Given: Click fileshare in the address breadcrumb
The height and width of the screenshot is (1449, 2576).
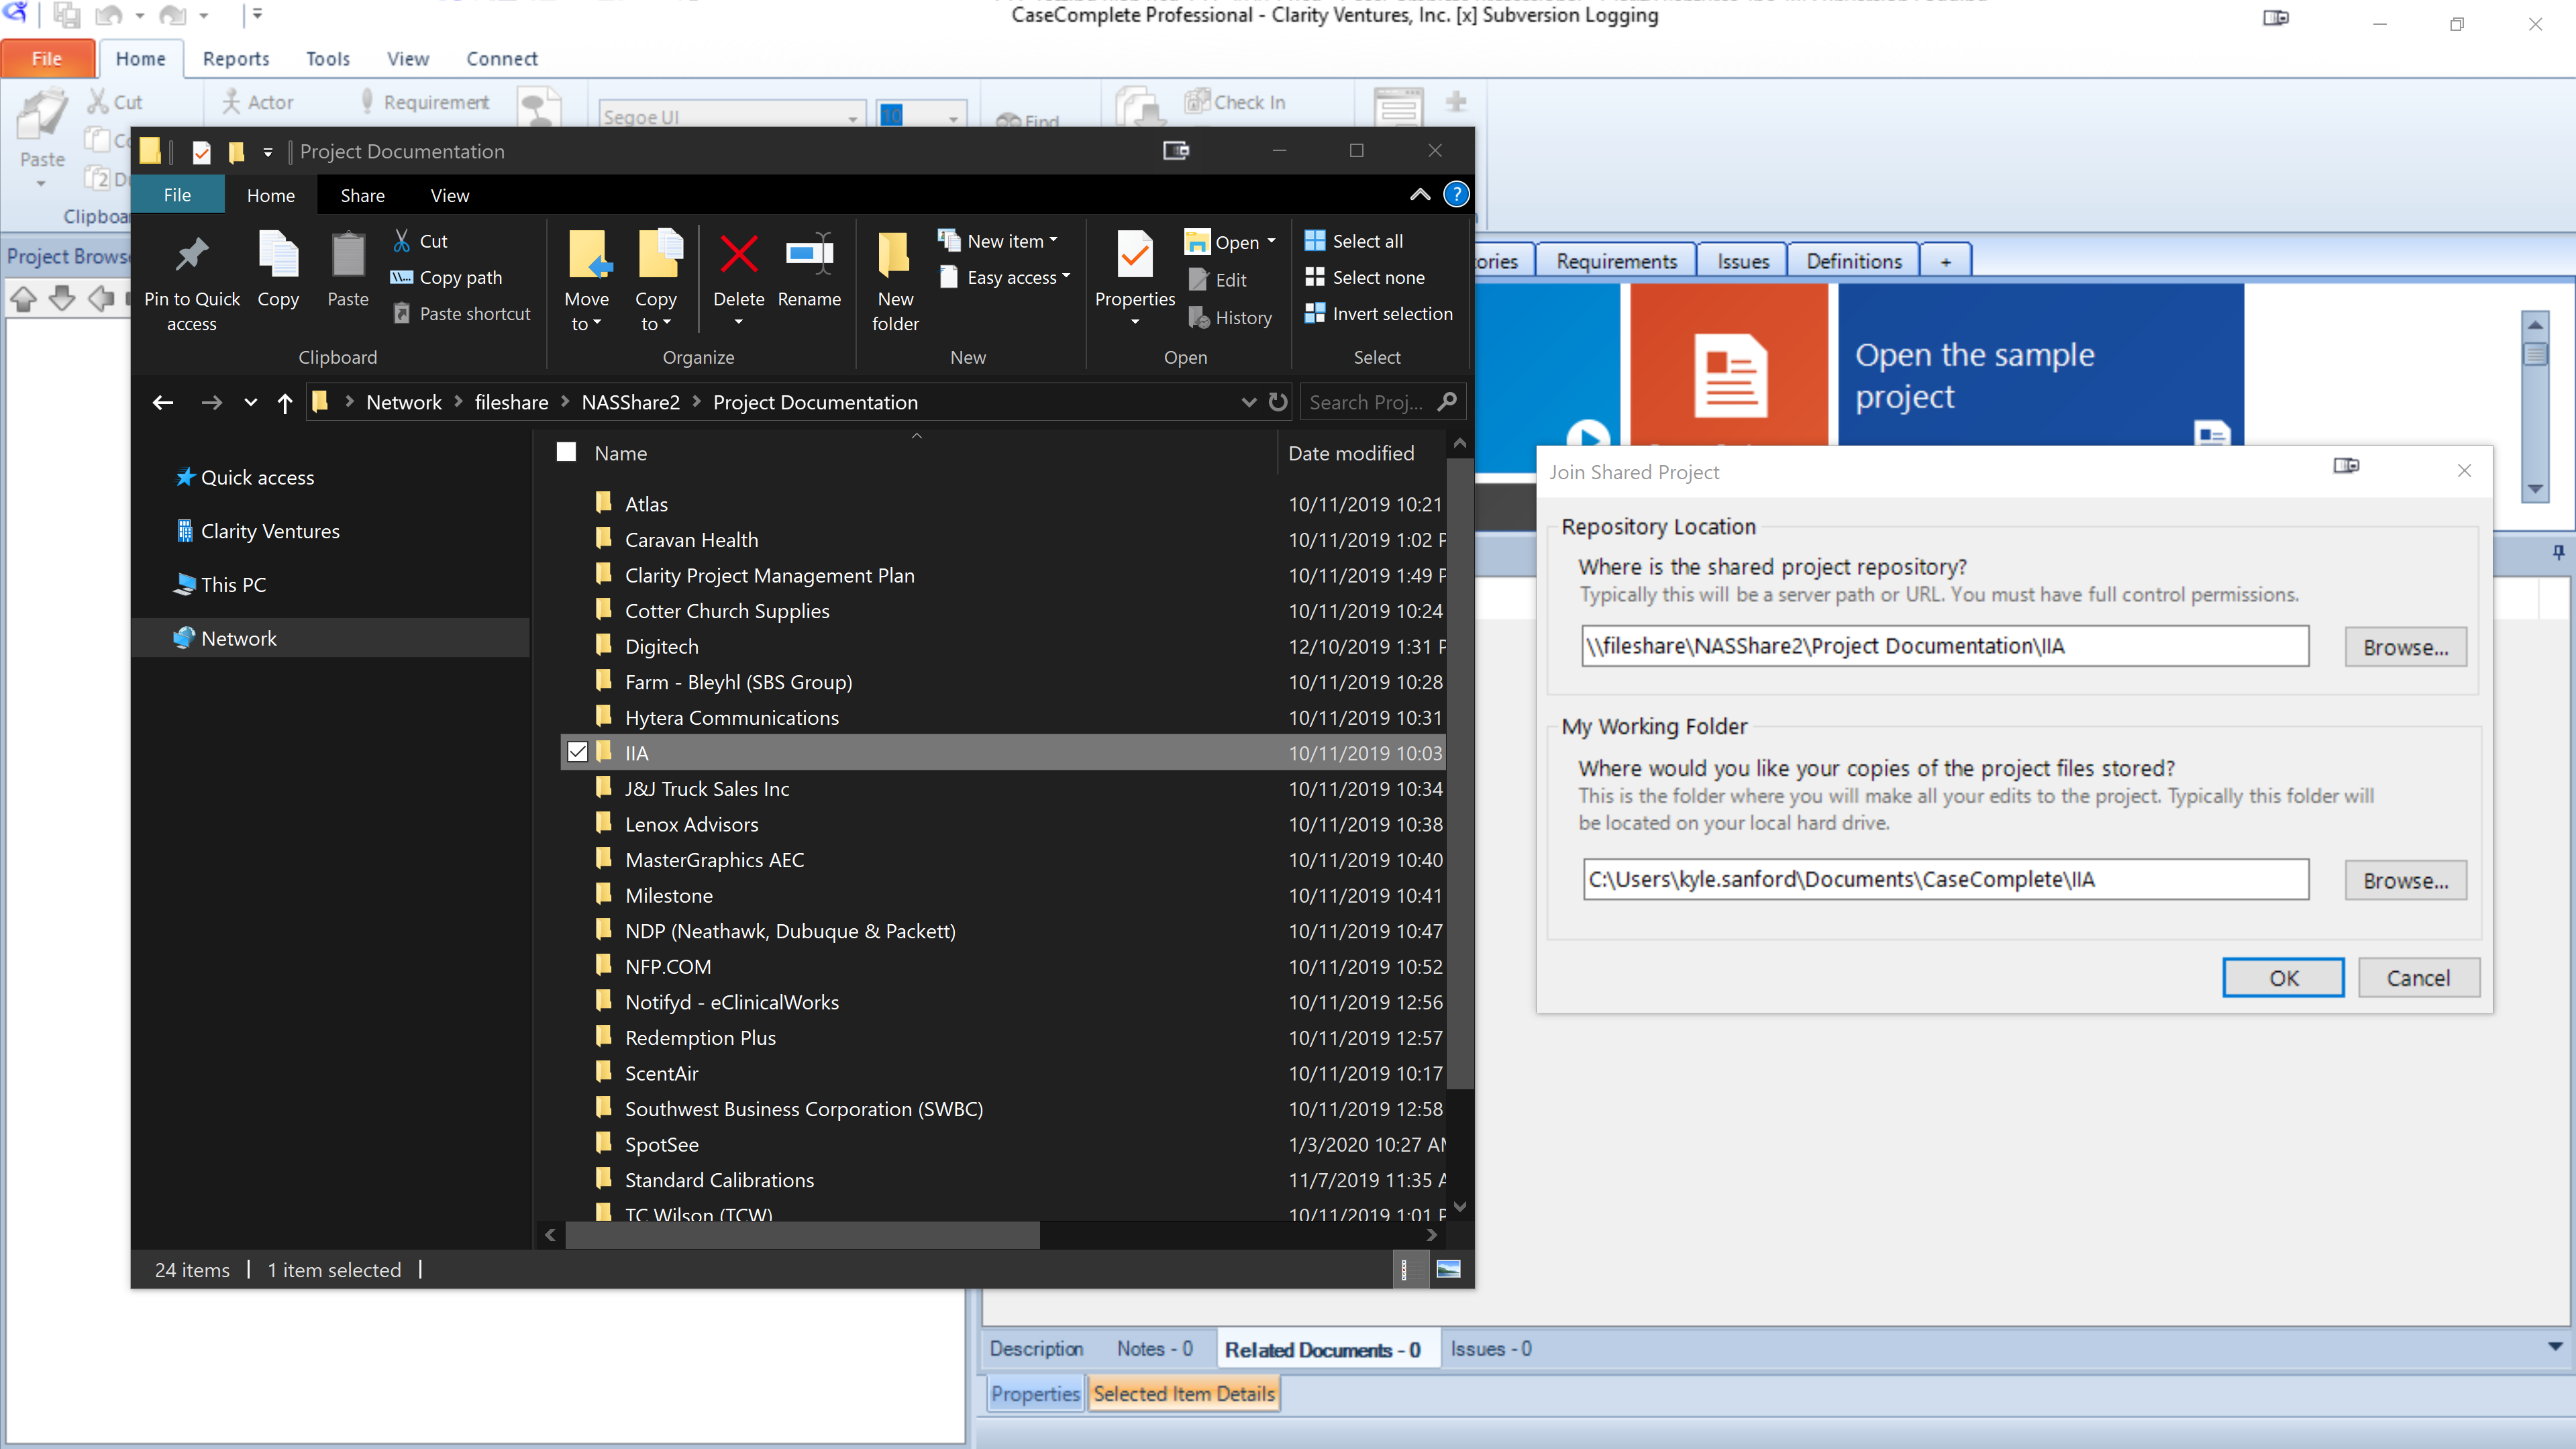Looking at the screenshot, I should tap(511, 402).
